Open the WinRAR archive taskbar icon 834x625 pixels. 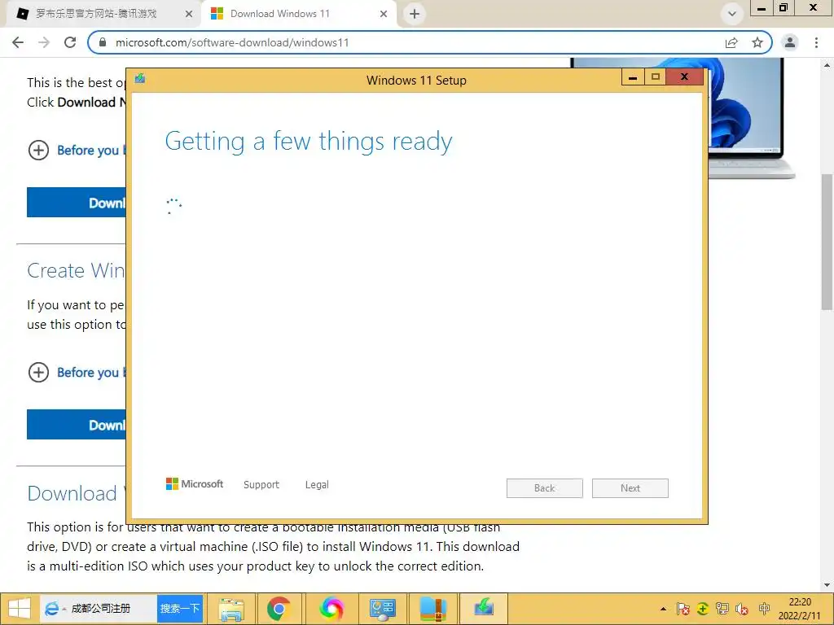[x=432, y=609]
